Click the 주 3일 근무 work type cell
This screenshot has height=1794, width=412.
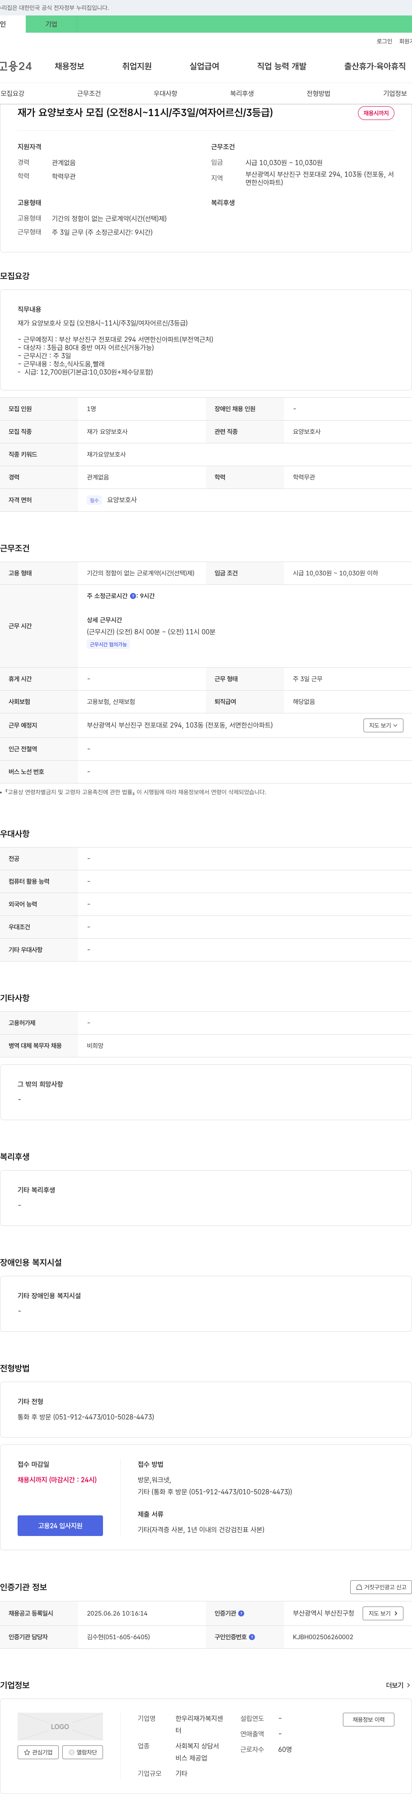tap(307, 679)
